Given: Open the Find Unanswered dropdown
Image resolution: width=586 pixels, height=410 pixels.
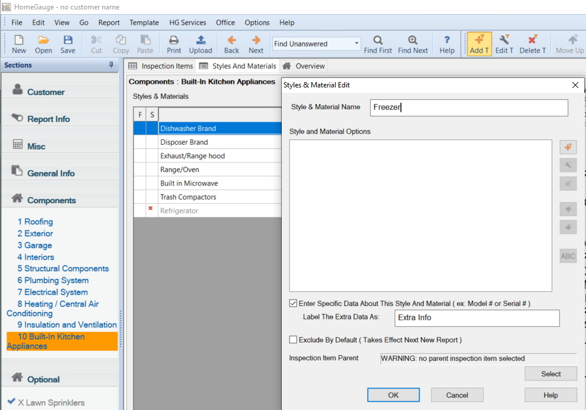Looking at the screenshot, I should coord(356,44).
